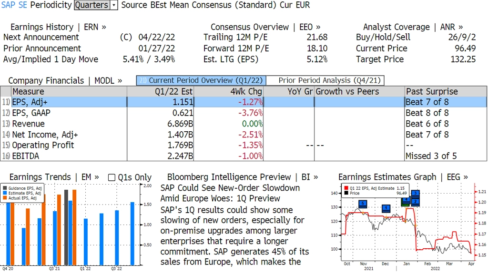Image resolution: width=488 pixels, height=273 pixels.
Task: Click the Avg/Implied 1 Day Move value
Action: (x=149, y=59)
